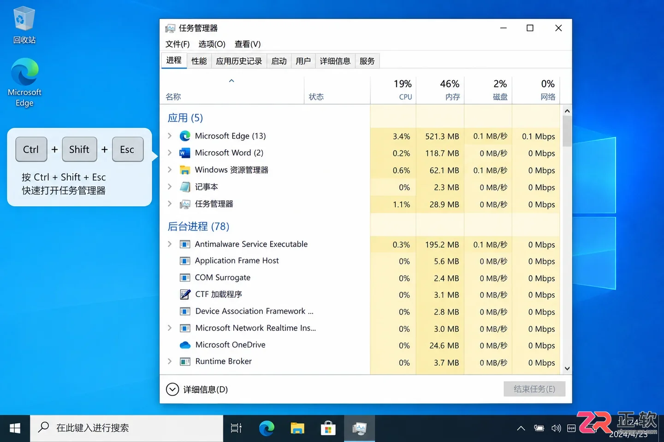Click the scrollbar up arrow
This screenshot has width=664, height=442.
[x=567, y=111]
